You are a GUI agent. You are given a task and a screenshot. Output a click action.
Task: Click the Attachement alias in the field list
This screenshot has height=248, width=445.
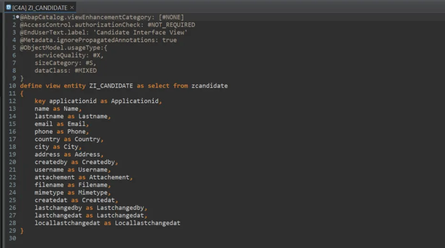coord(109,177)
